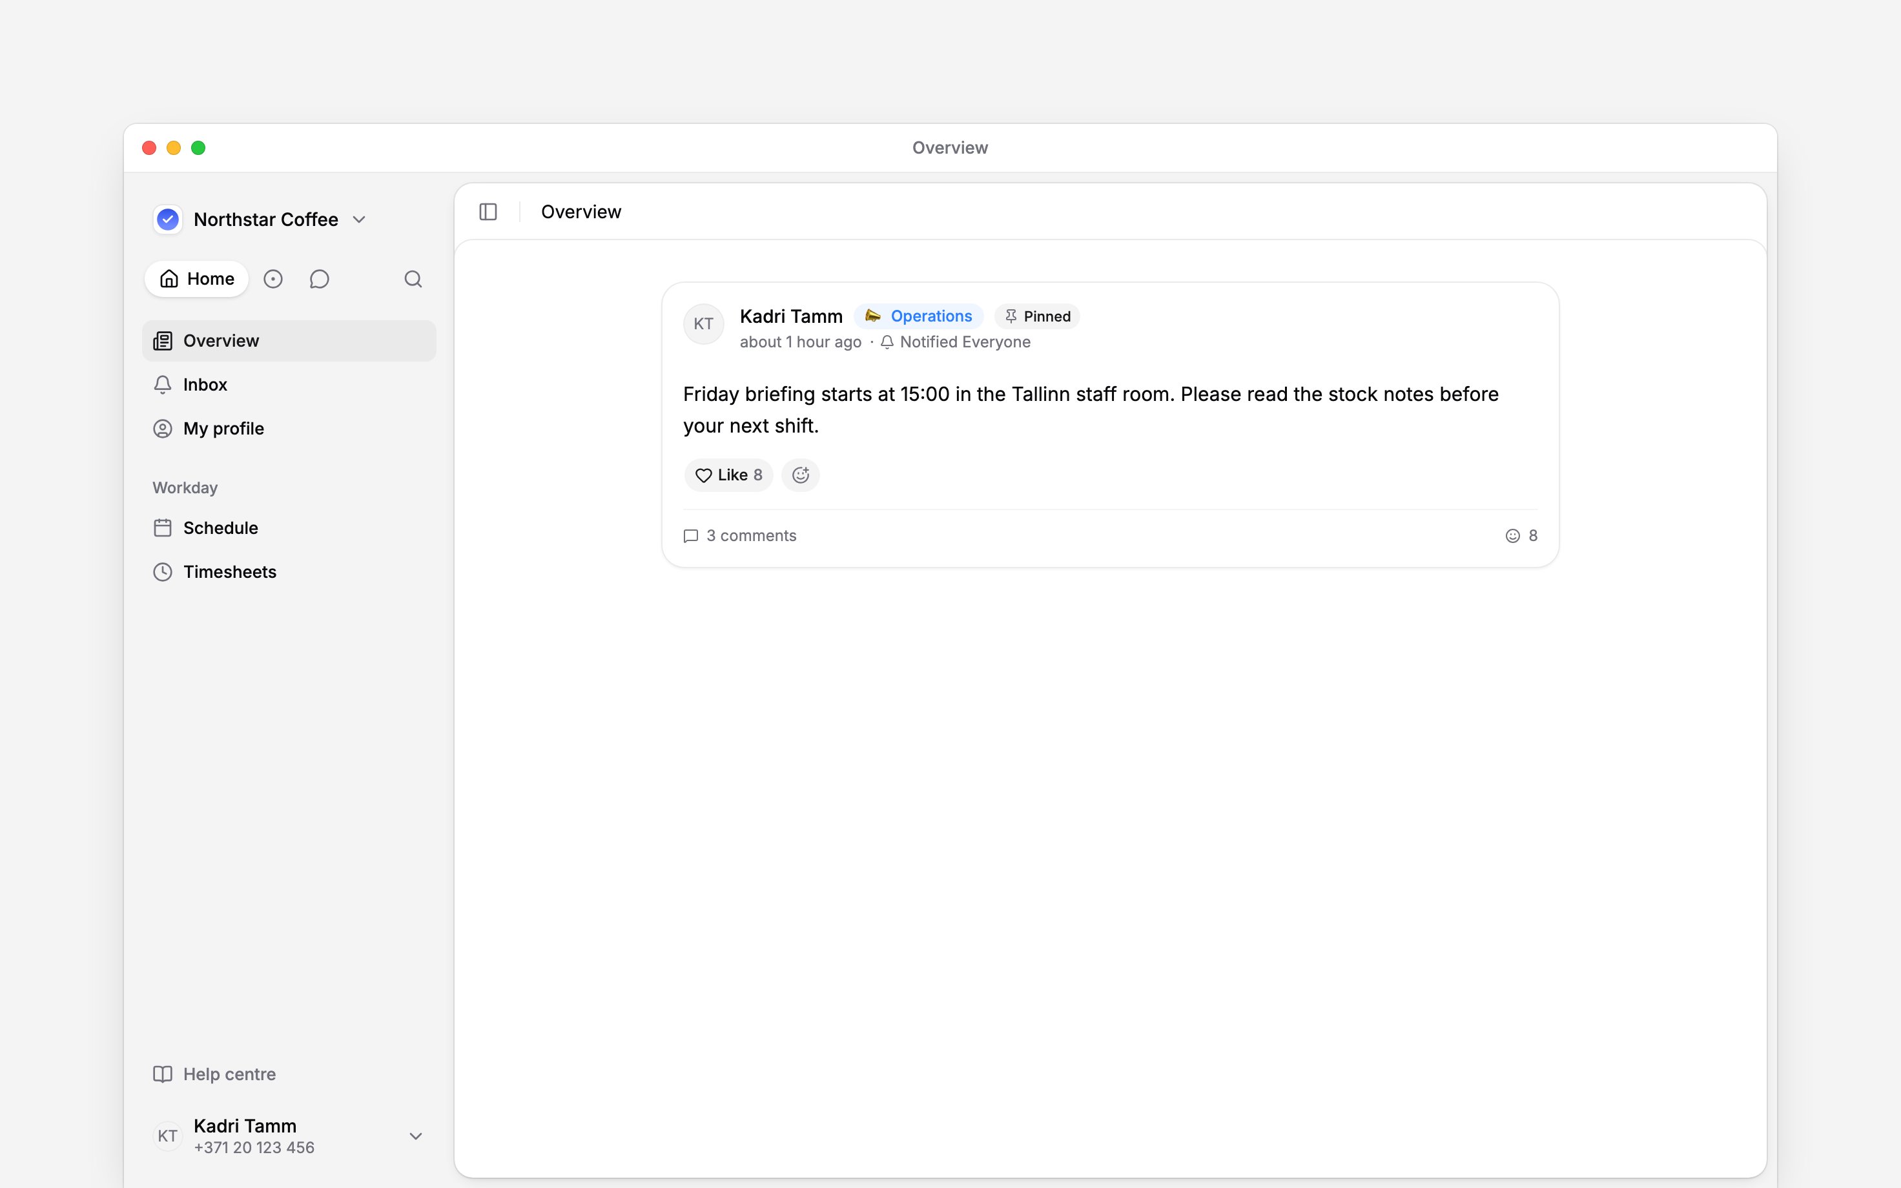Click the KT avatar in the sidebar footer
This screenshot has width=1901, height=1188.
(167, 1135)
